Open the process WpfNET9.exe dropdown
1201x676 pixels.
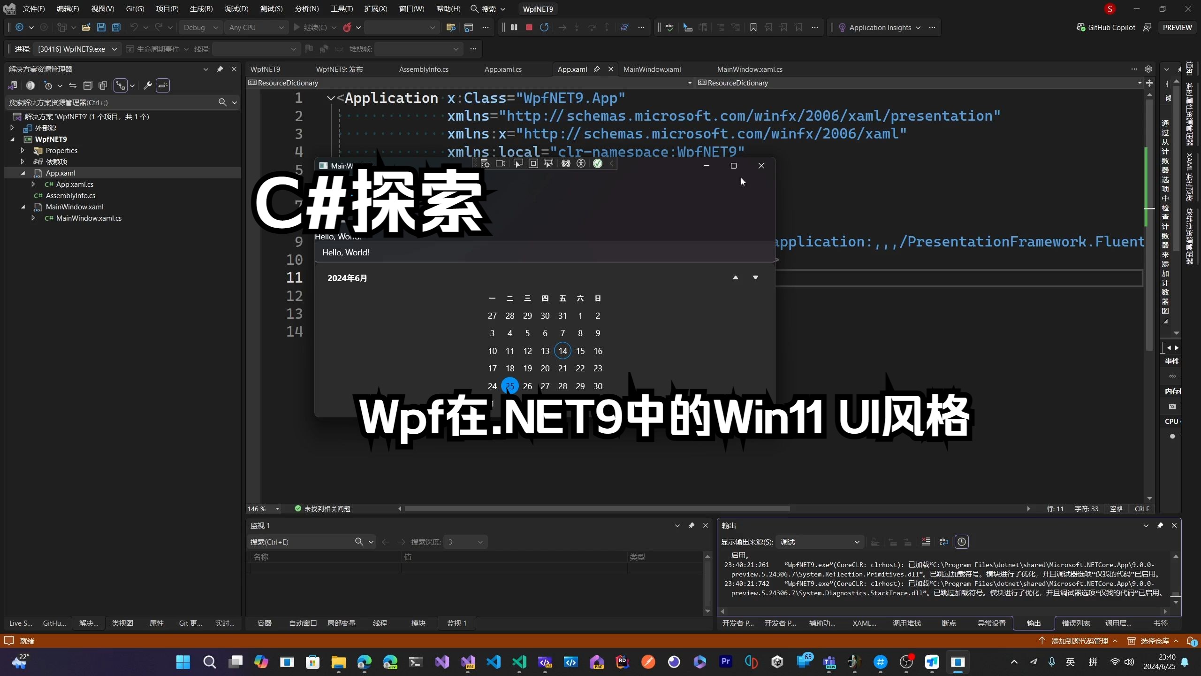point(77,49)
